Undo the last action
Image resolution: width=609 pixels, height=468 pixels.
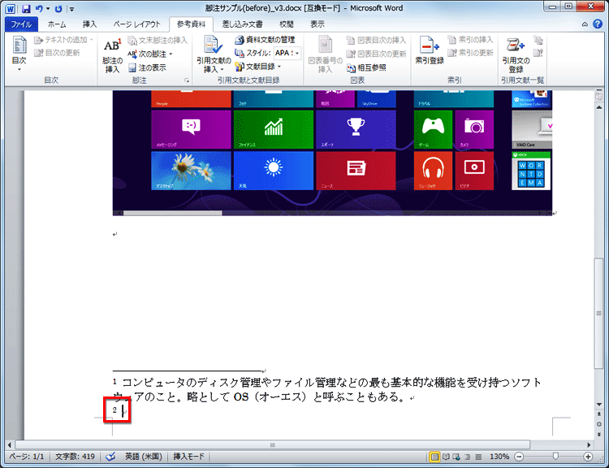click(x=39, y=9)
